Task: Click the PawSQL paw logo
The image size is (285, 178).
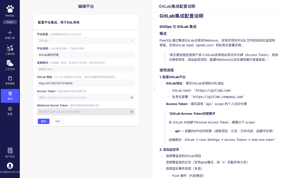Action: pyautogui.click(x=10, y=9)
